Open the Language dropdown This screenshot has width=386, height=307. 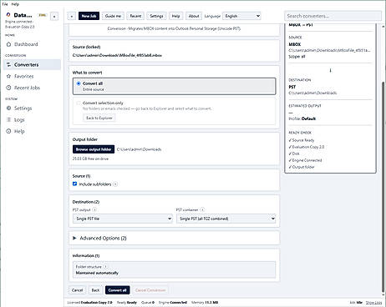(x=241, y=16)
